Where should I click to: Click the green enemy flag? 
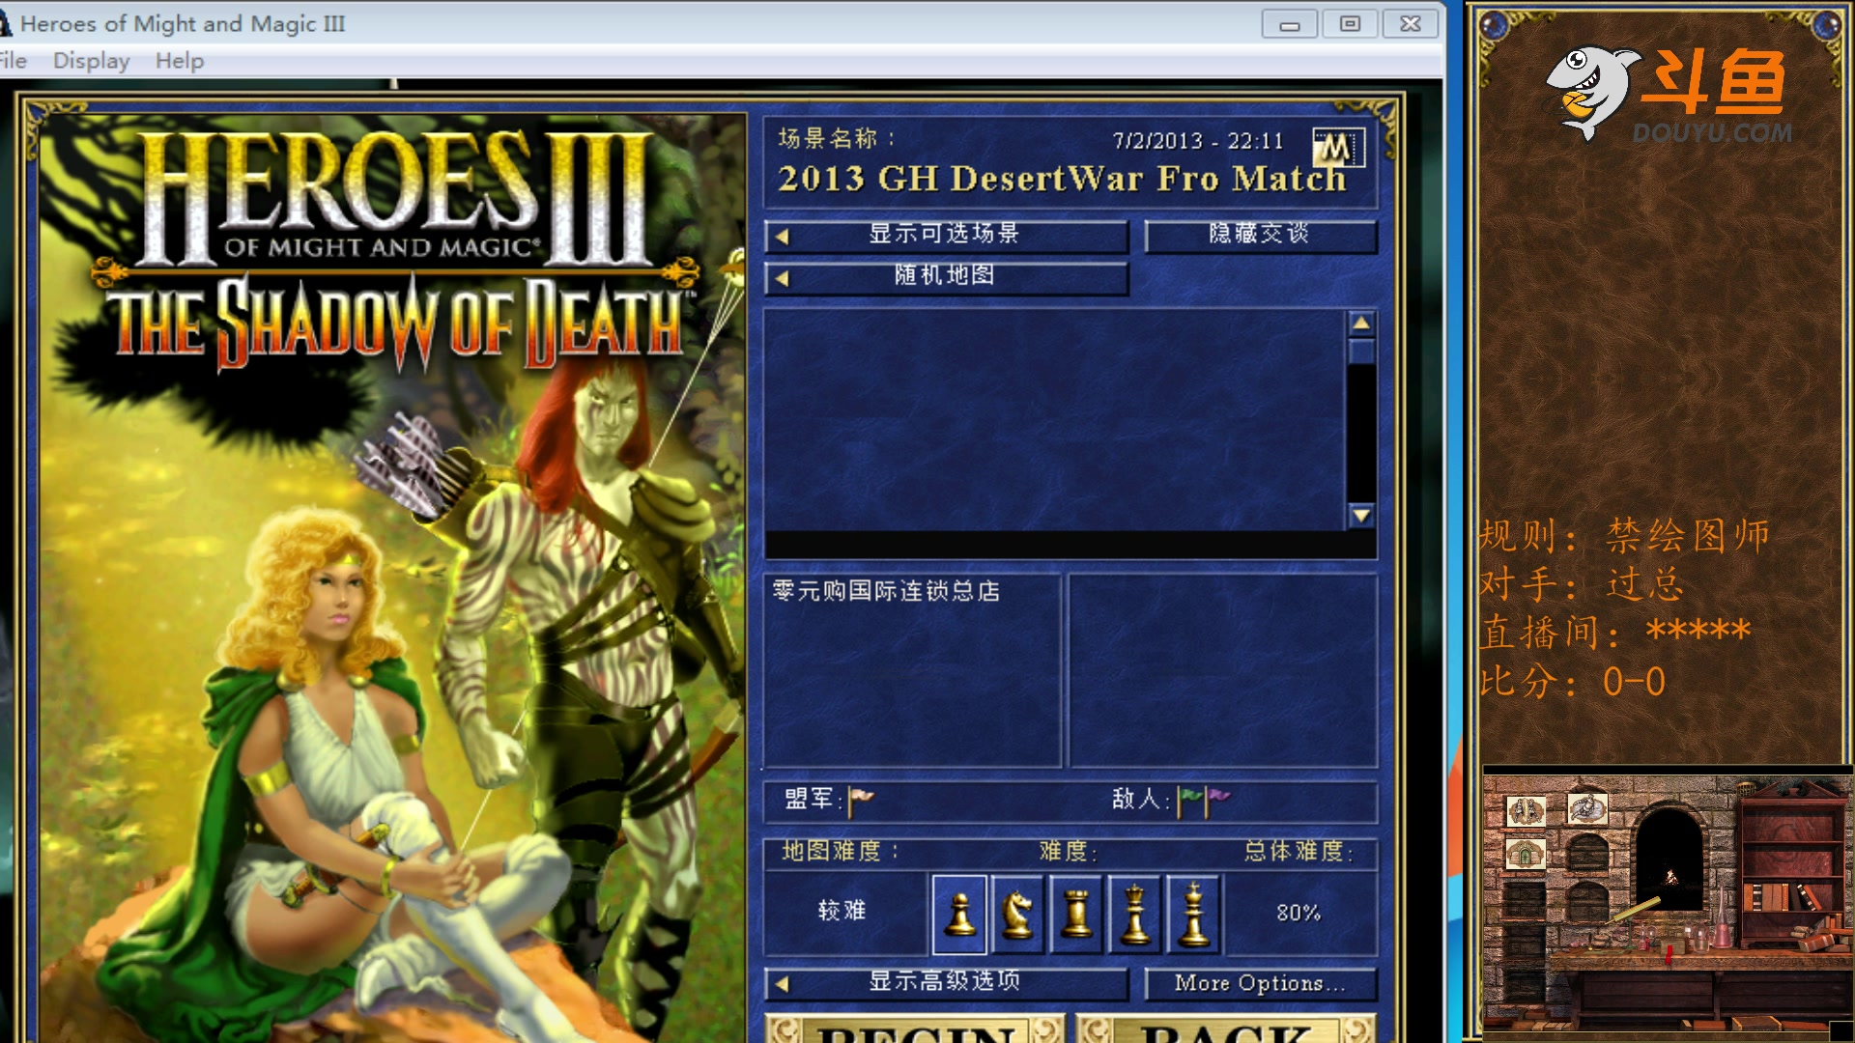pos(1189,801)
